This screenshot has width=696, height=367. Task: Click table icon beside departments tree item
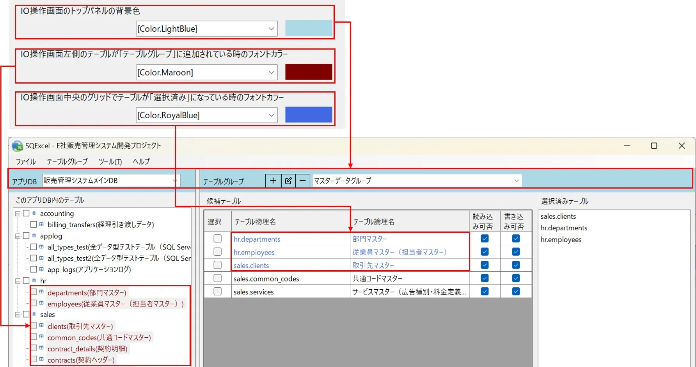[41, 292]
